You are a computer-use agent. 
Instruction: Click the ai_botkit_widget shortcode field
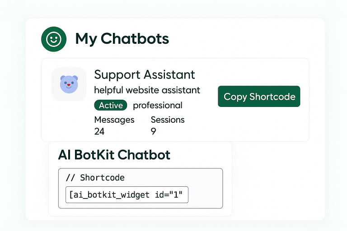pyautogui.click(x=127, y=195)
